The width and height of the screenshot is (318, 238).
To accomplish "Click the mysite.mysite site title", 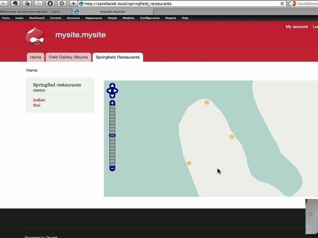I will click(x=80, y=35).
